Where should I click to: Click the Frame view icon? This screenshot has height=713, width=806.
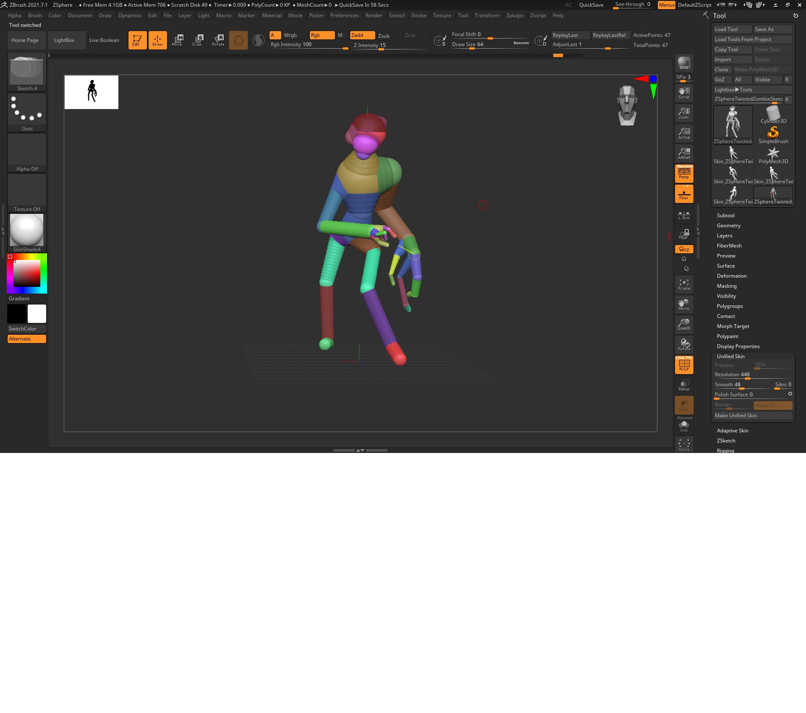click(684, 285)
